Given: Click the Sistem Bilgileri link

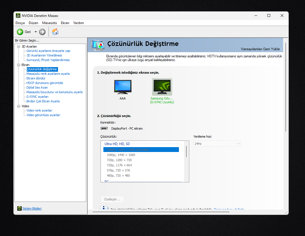Looking at the screenshot, I should click(32, 208).
